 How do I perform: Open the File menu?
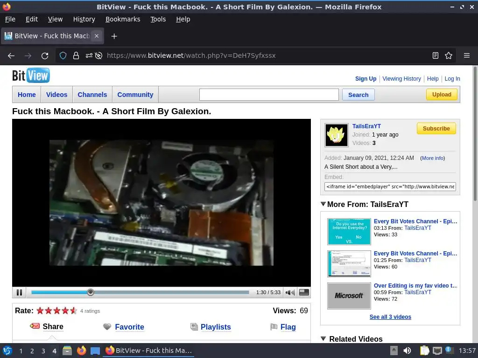10,19
